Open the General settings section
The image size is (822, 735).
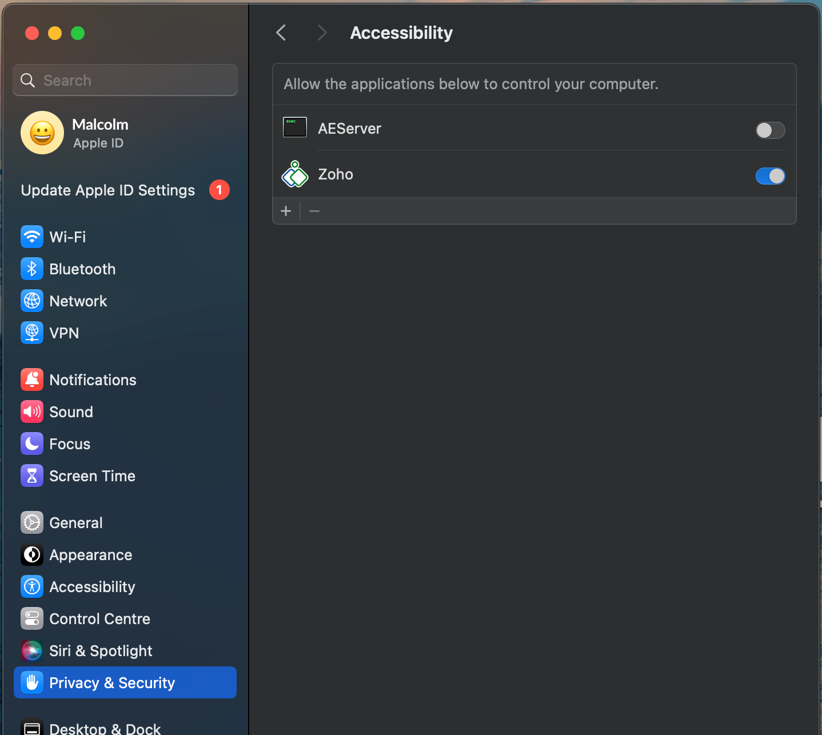pyautogui.click(x=76, y=522)
